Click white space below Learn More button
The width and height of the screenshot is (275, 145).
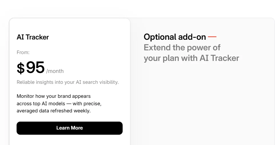[x=69, y=140]
